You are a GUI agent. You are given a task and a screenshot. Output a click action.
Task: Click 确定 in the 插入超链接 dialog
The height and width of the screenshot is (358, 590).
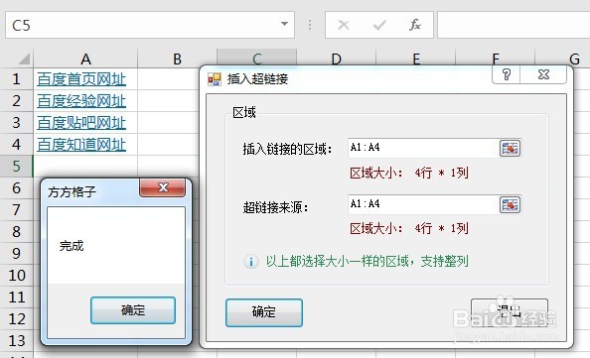(x=264, y=312)
